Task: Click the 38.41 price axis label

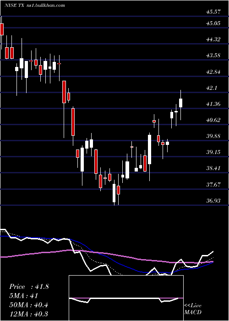Action: [x=213, y=168]
